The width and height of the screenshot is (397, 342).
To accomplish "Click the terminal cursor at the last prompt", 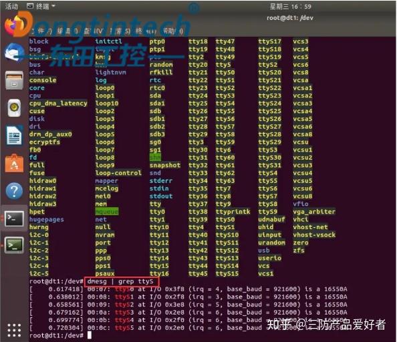I will pos(89,335).
